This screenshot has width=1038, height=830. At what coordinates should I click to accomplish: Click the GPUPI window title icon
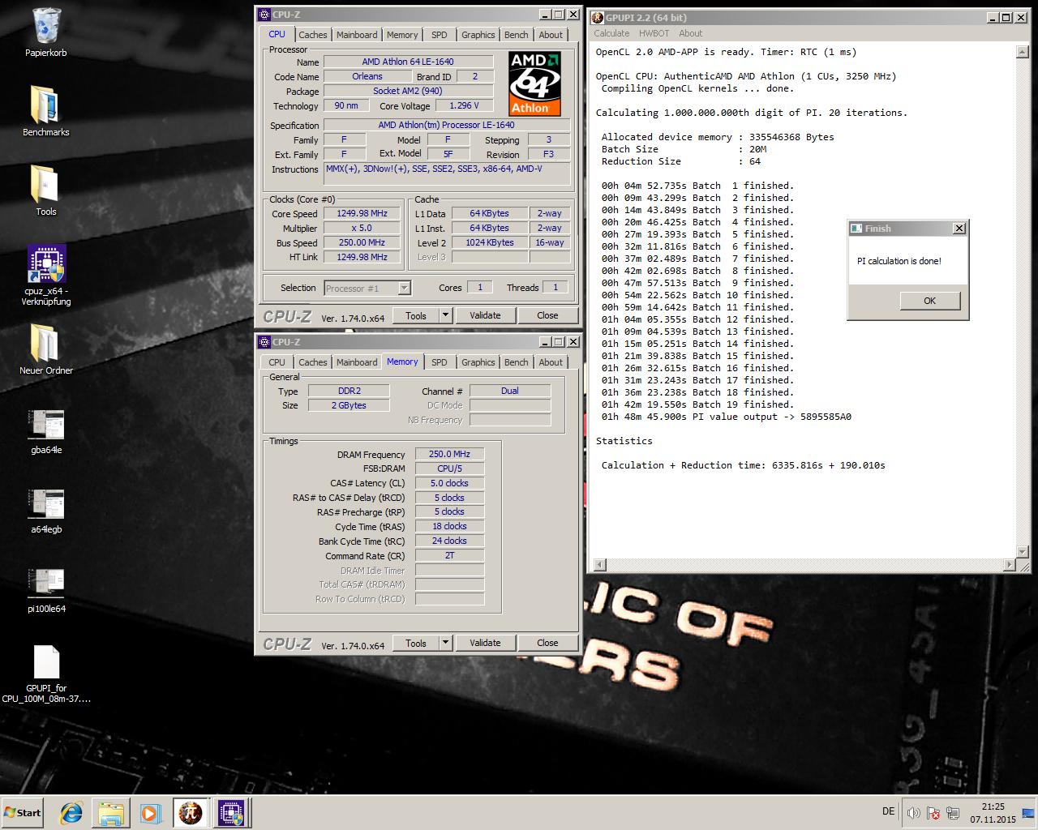coord(598,17)
